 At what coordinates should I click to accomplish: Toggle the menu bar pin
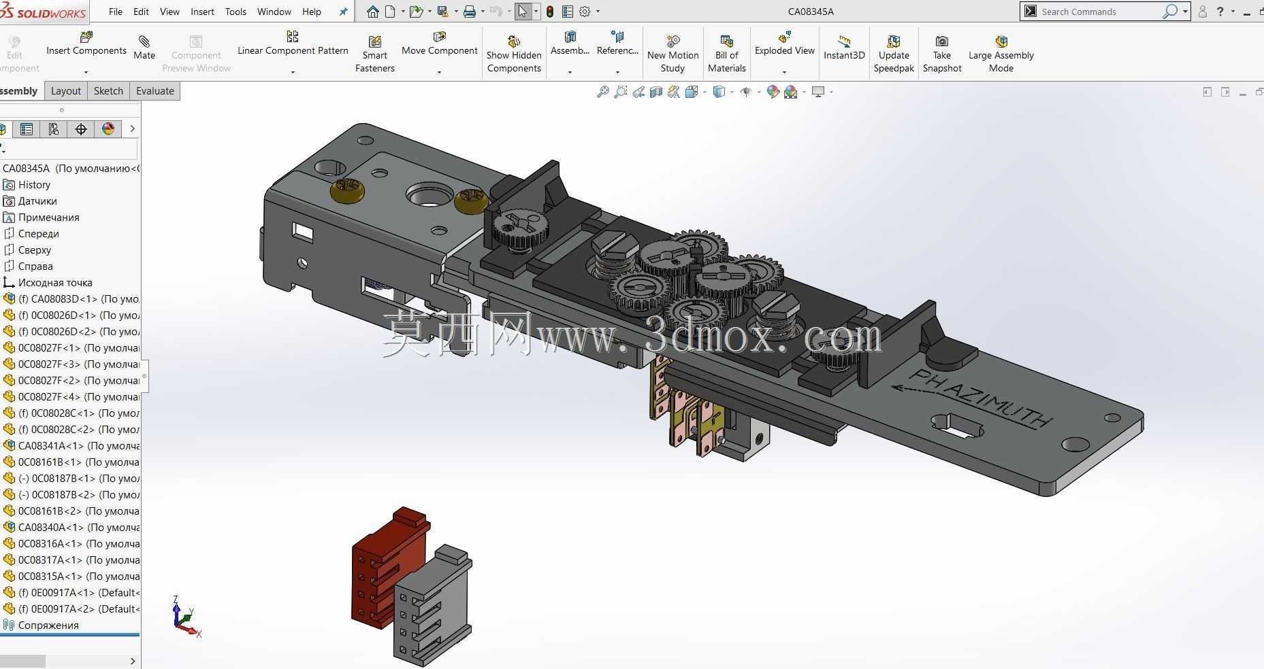[x=343, y=12]
